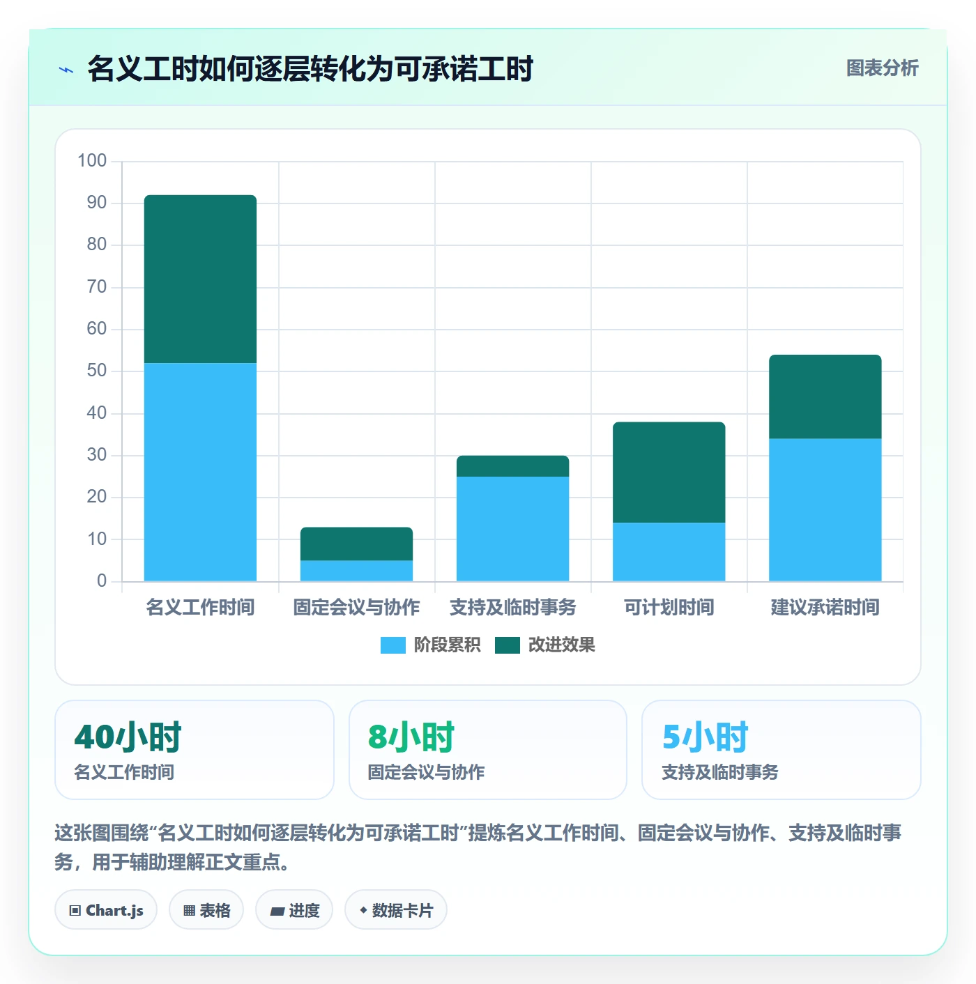The height and width of the screenshot is (984, 976).
Task: Click the blue segment of 名义工作时间 bar
Action: pyautogui.click(x=200, y=472)
